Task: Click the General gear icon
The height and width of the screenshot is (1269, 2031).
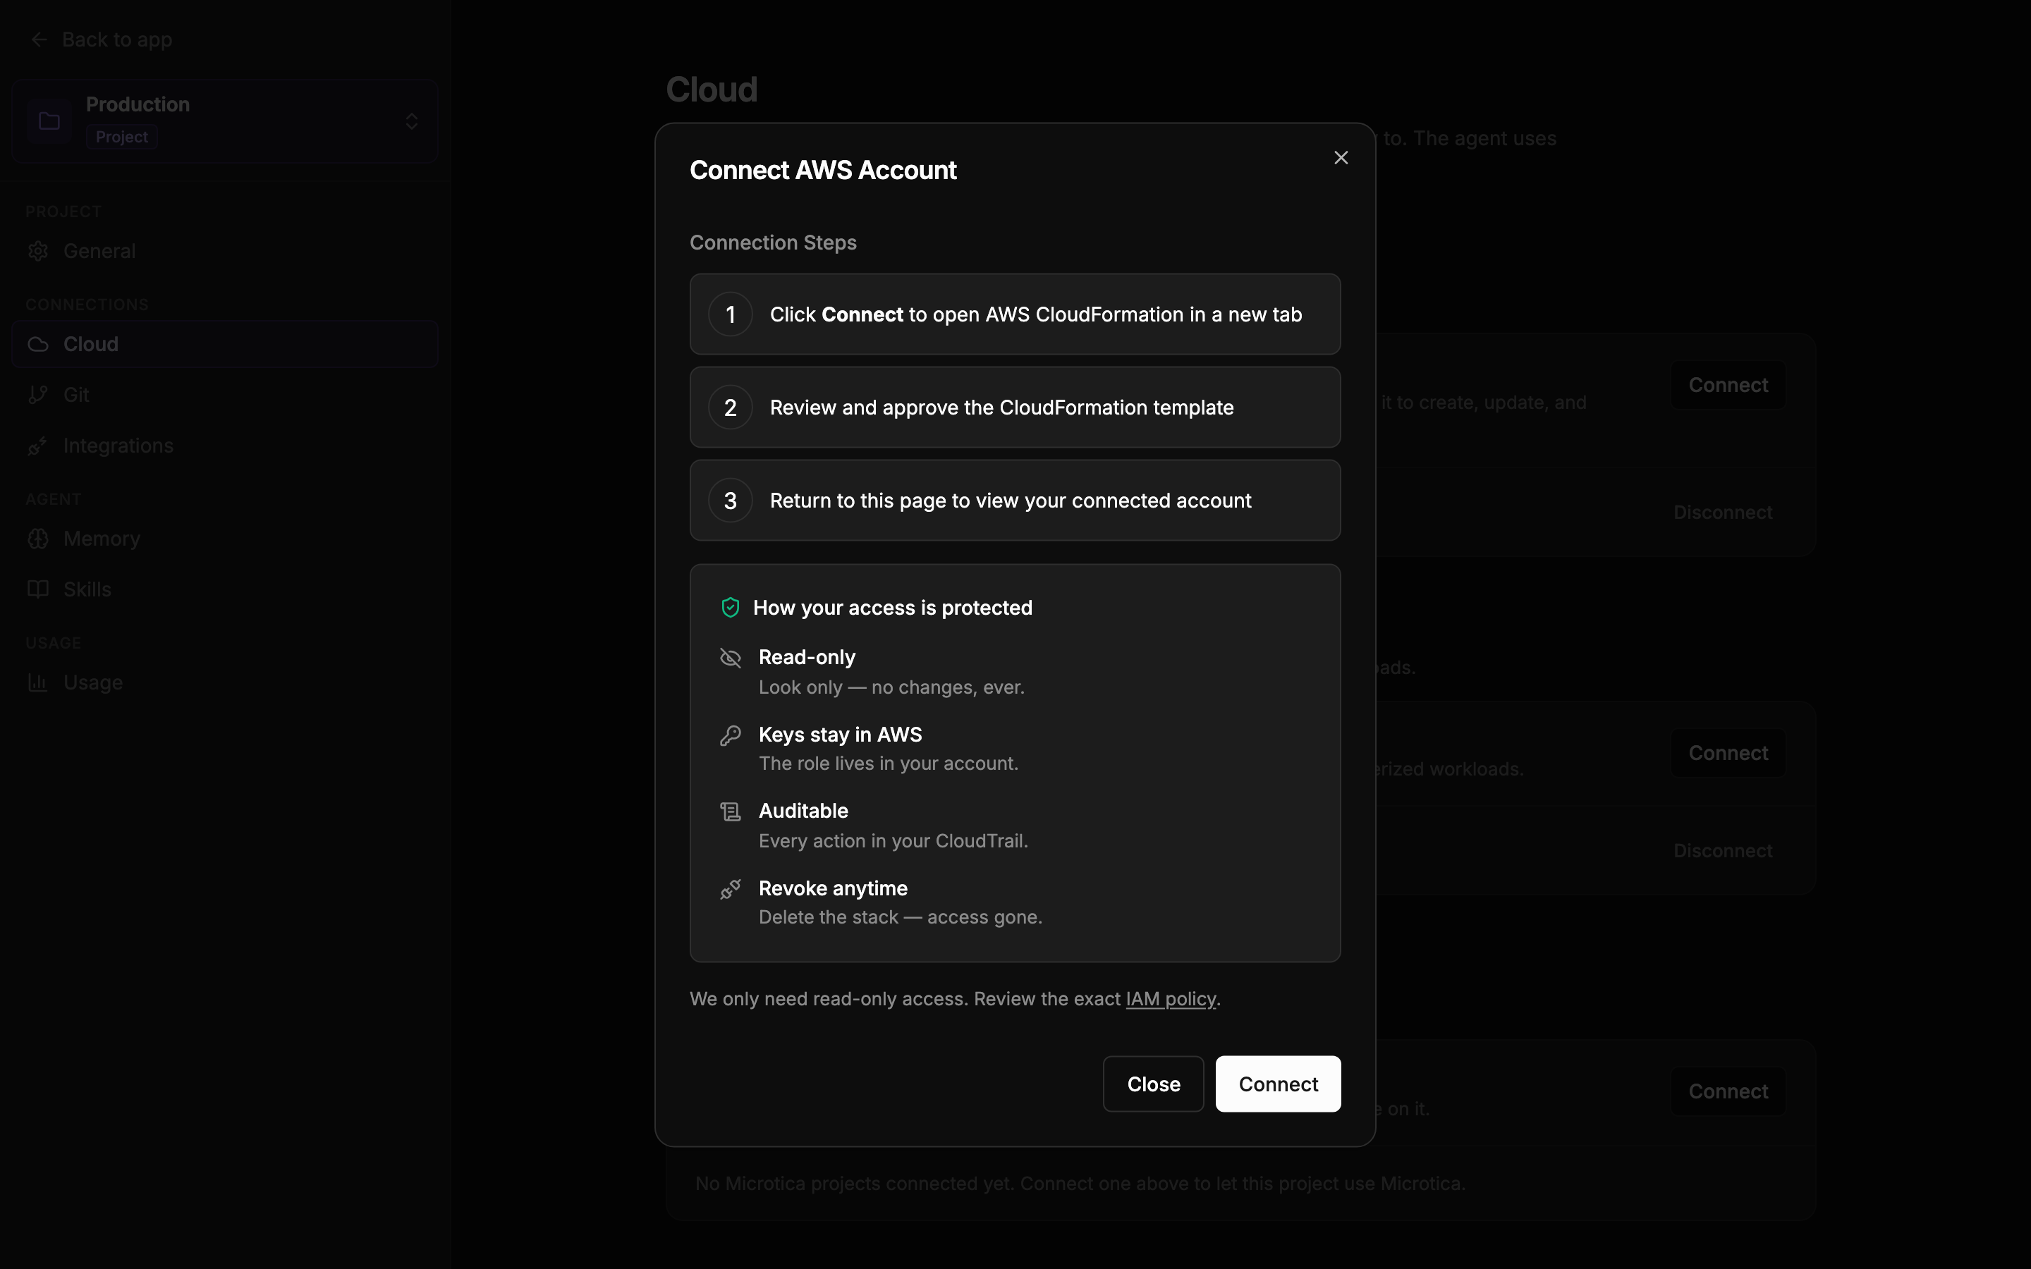Action: point(38,251)
